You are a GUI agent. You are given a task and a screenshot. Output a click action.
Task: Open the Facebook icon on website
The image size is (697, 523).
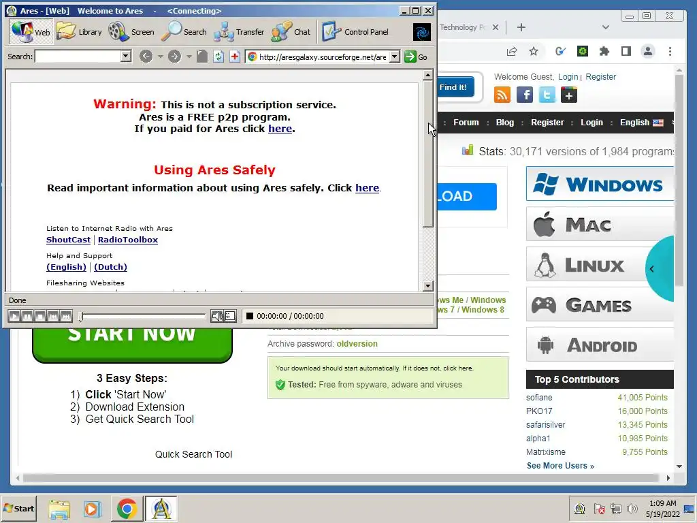click(x=525, y=95)
